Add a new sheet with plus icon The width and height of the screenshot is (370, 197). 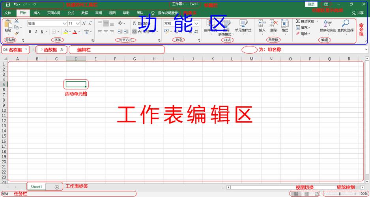[57, 187]
